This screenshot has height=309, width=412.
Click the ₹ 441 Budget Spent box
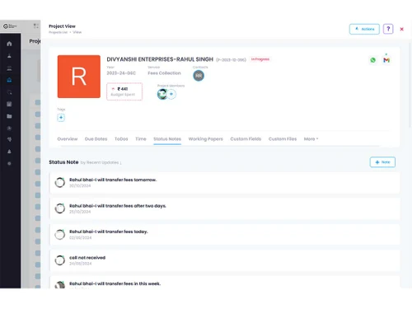click(124, 91)
